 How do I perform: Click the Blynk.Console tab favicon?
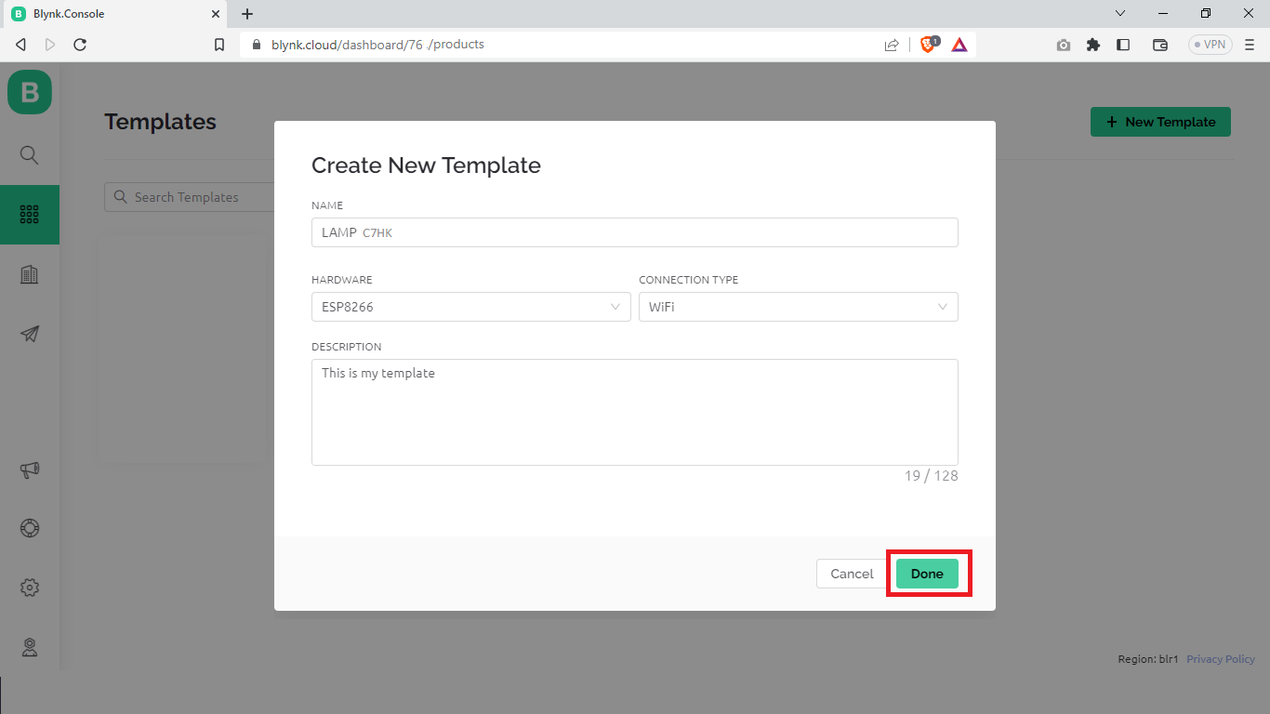point(19,14)
